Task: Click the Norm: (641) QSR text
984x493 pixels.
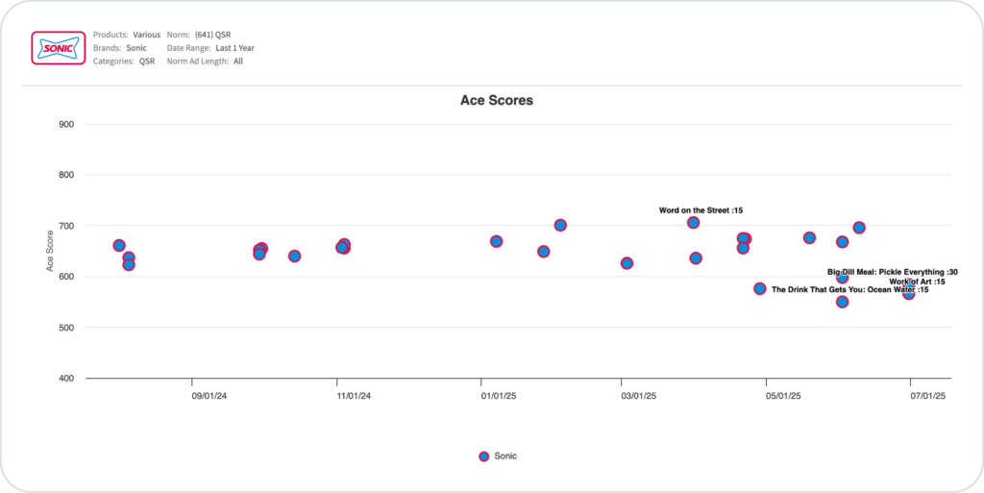Action: click(199, 35)
